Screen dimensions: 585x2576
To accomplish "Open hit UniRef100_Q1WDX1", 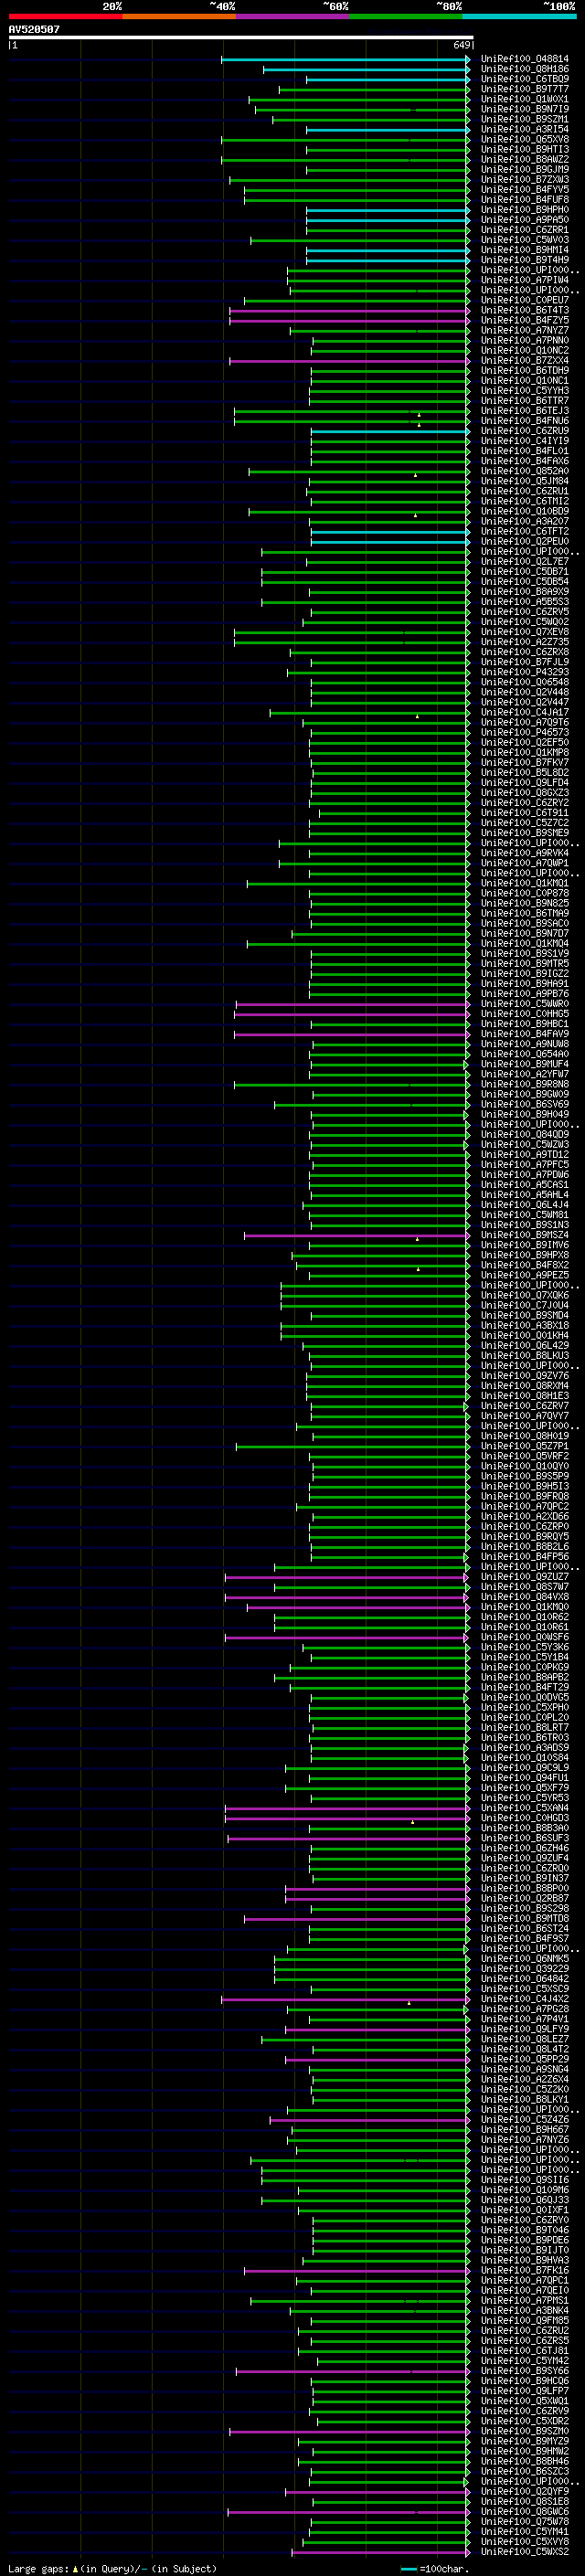I will pyautogui.click(x=524, y=99).
